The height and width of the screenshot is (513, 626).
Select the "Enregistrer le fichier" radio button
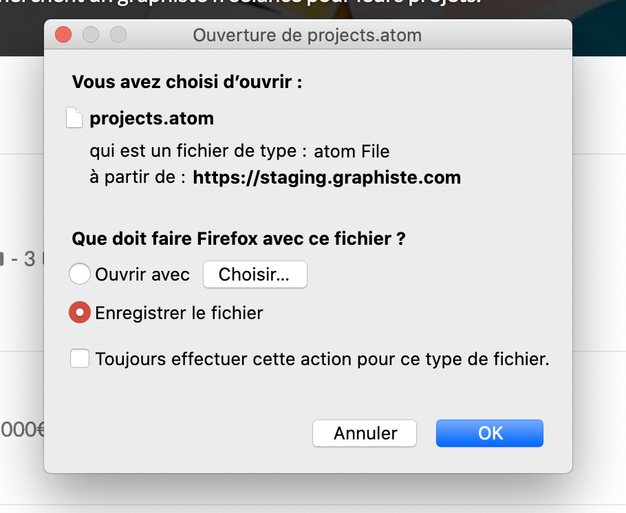(x=80, y=313)
